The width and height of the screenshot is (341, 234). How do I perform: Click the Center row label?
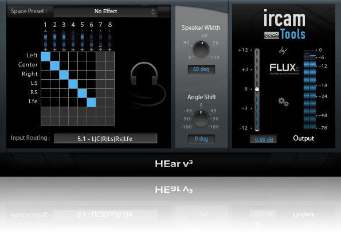(x=28, y=65)
